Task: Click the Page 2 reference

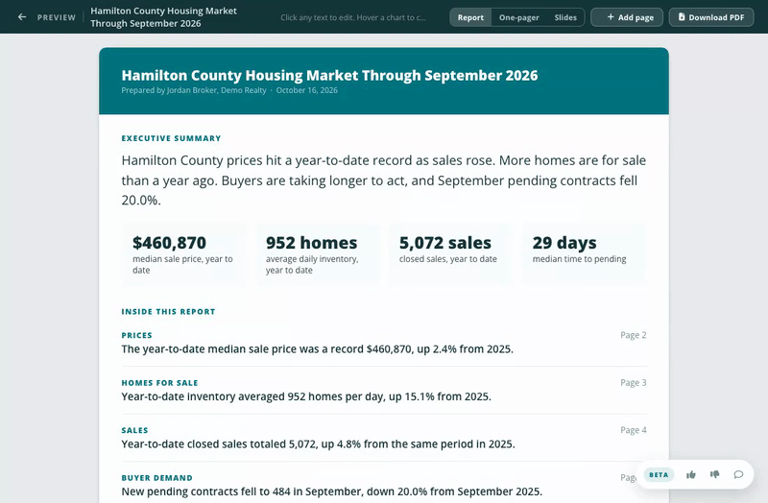Action: click(634, 335)
